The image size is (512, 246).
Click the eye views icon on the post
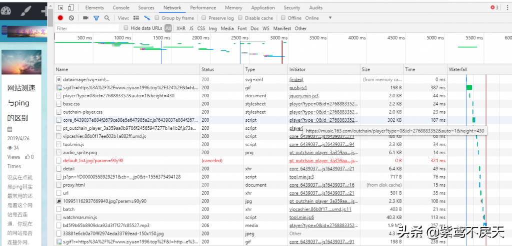coord(10,148)
